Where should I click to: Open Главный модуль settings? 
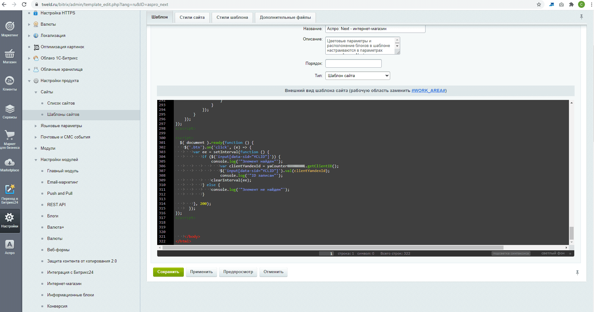63,171
